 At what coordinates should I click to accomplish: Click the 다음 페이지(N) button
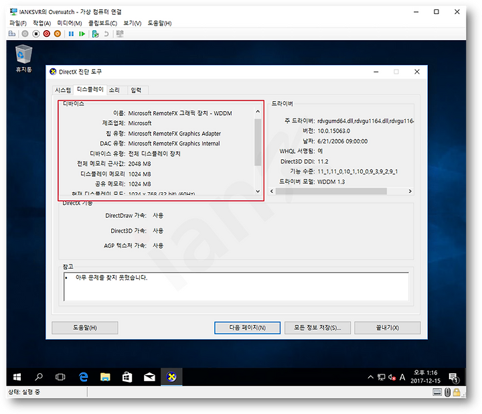point(248,328)
